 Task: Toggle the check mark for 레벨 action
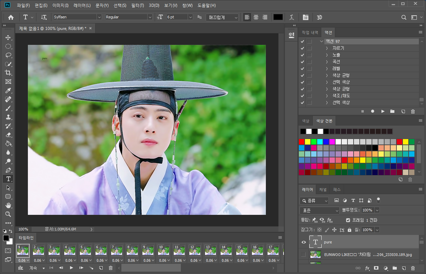(x=302, y=69)
